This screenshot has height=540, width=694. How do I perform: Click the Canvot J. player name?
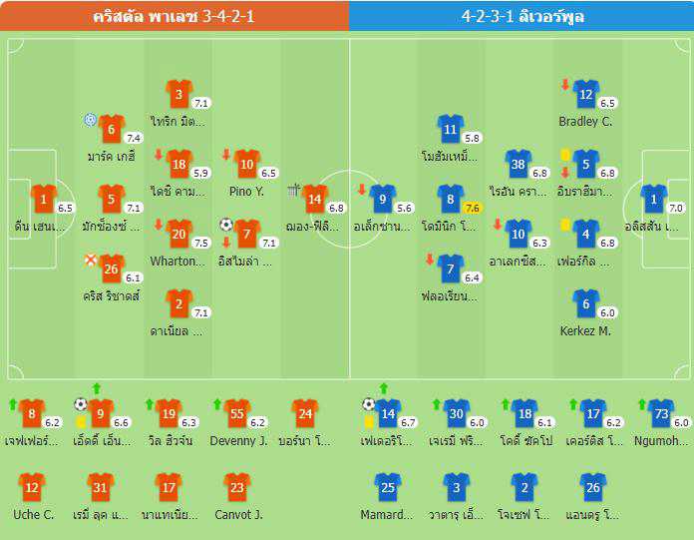[x=238, y=515]
